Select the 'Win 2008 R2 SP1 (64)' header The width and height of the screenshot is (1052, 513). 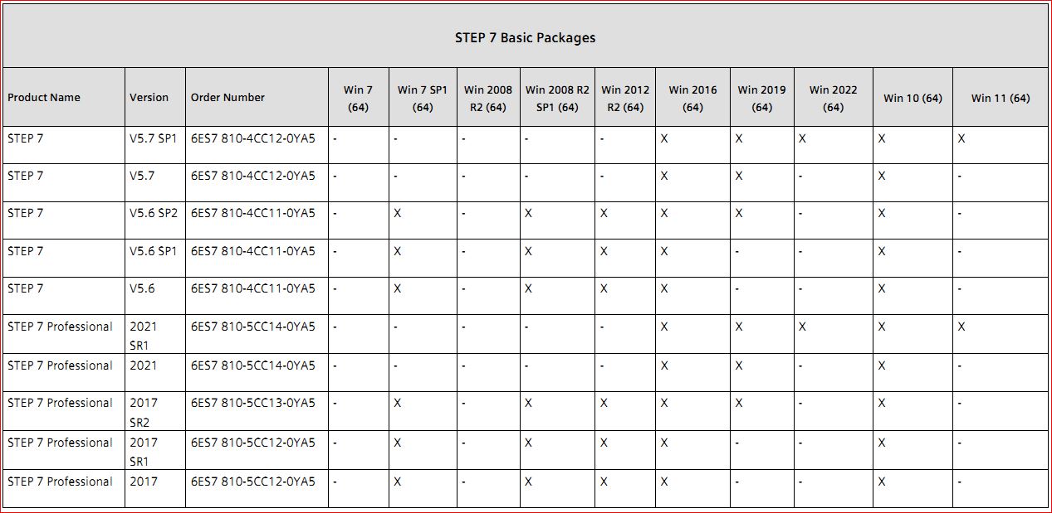(557, 98)
